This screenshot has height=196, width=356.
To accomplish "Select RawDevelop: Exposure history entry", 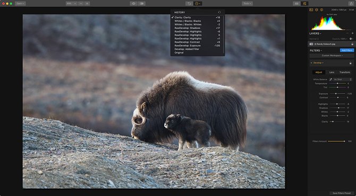I will coord(198,46).
